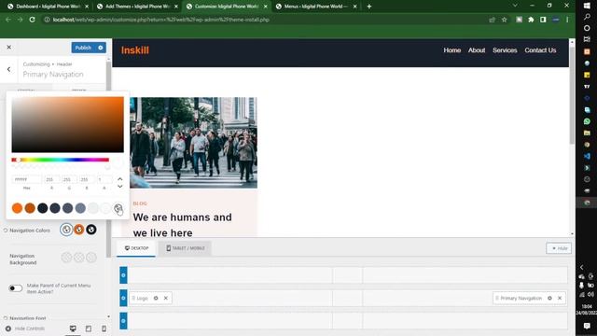The width and height of the screenshot is (597, 336).
Task: Select the DESKTOP header builder tab
Action: pyautogui.click(x=136, y=248)
